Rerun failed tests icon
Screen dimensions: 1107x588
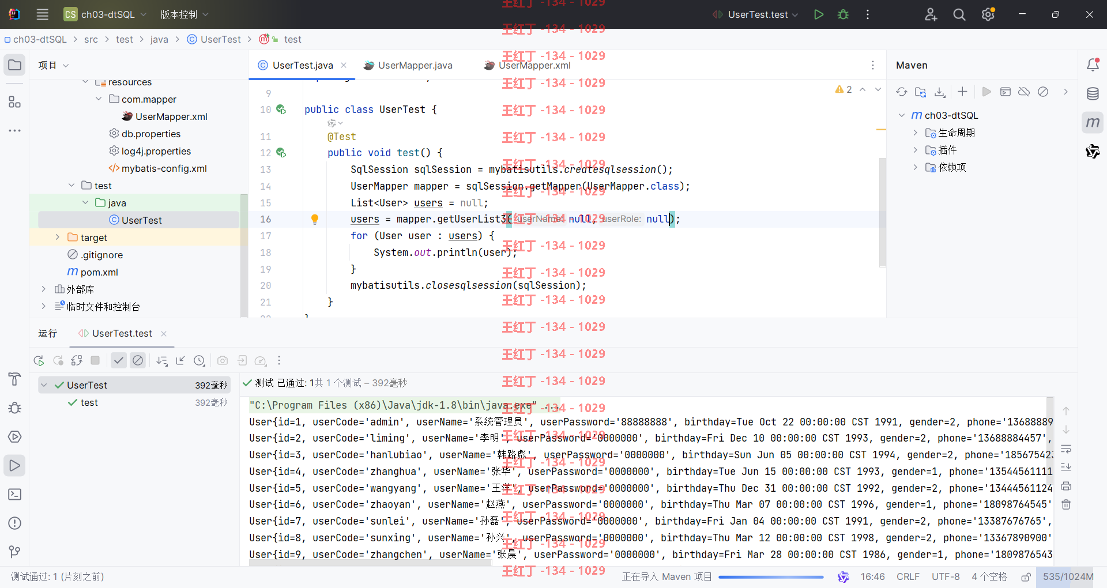click(x=58, y=360)
